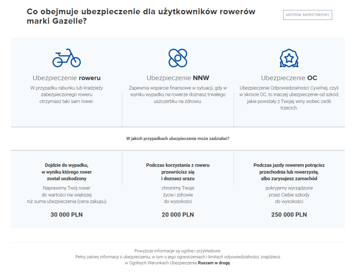Click the text about rabunku lub kradzieży
This screenshot has height=272, width=356.
pos(66,94)
